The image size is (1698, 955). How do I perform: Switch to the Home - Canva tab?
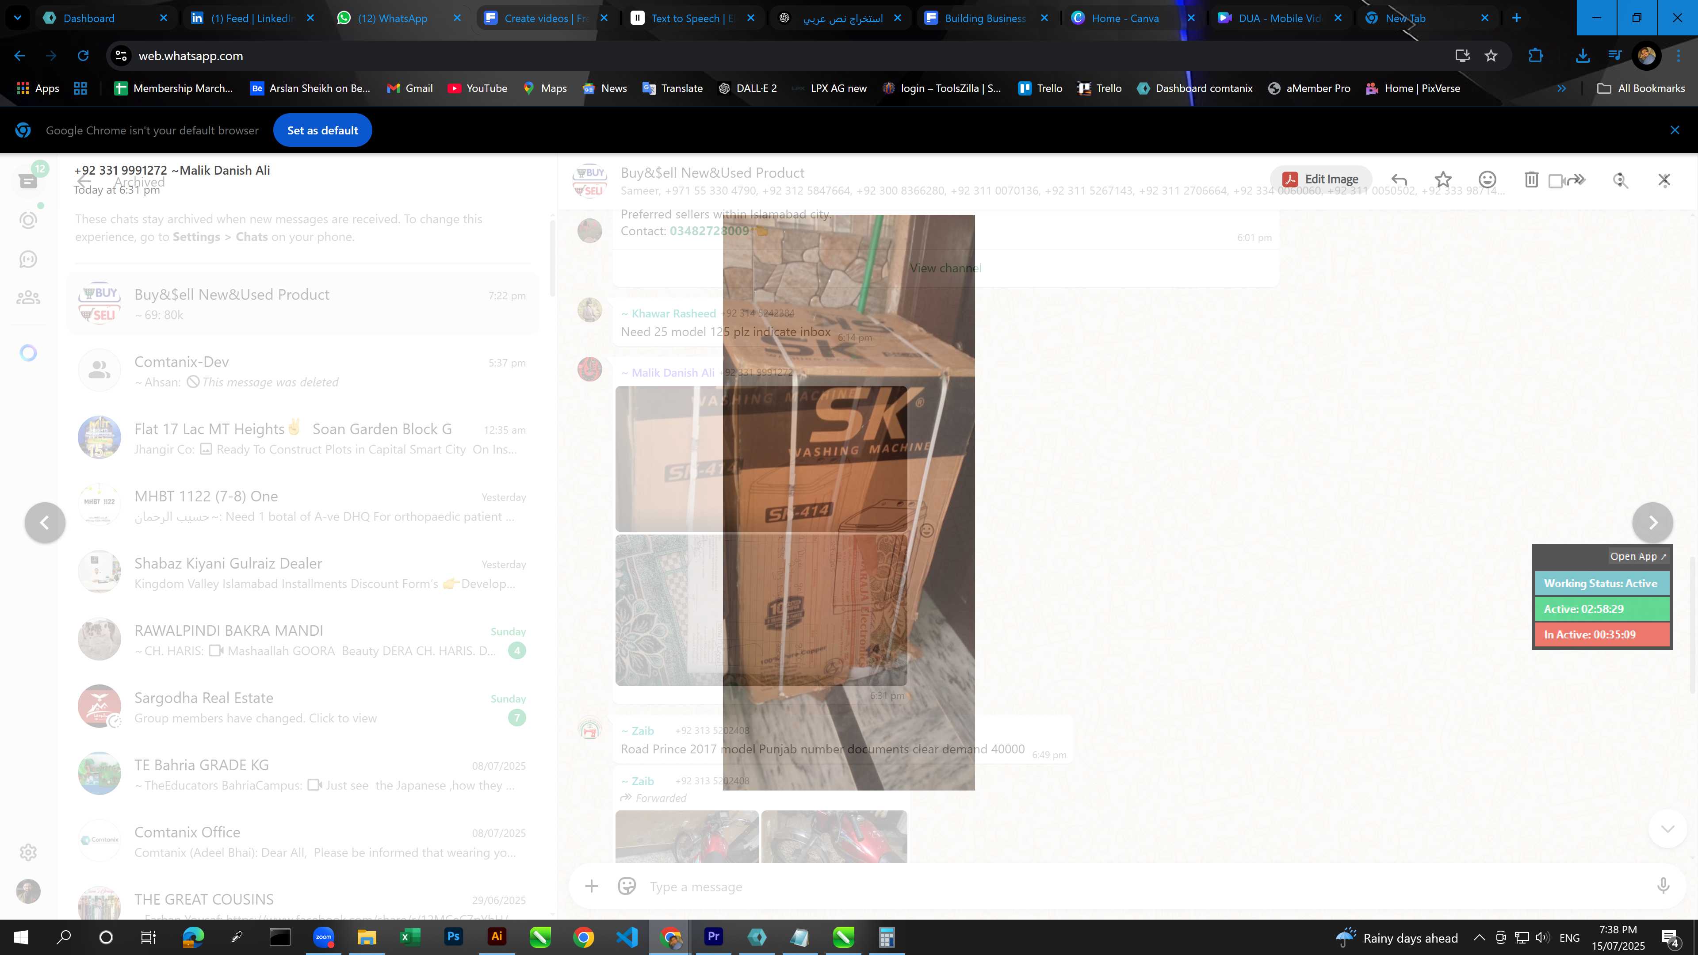pos(1132,19)
